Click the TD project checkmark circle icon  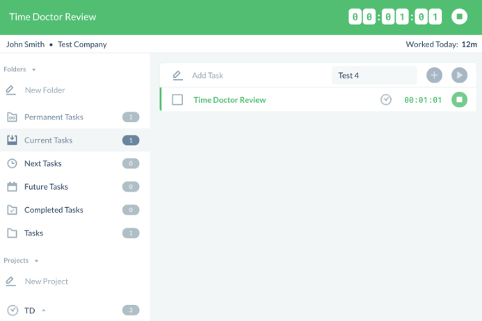(13, 311)
